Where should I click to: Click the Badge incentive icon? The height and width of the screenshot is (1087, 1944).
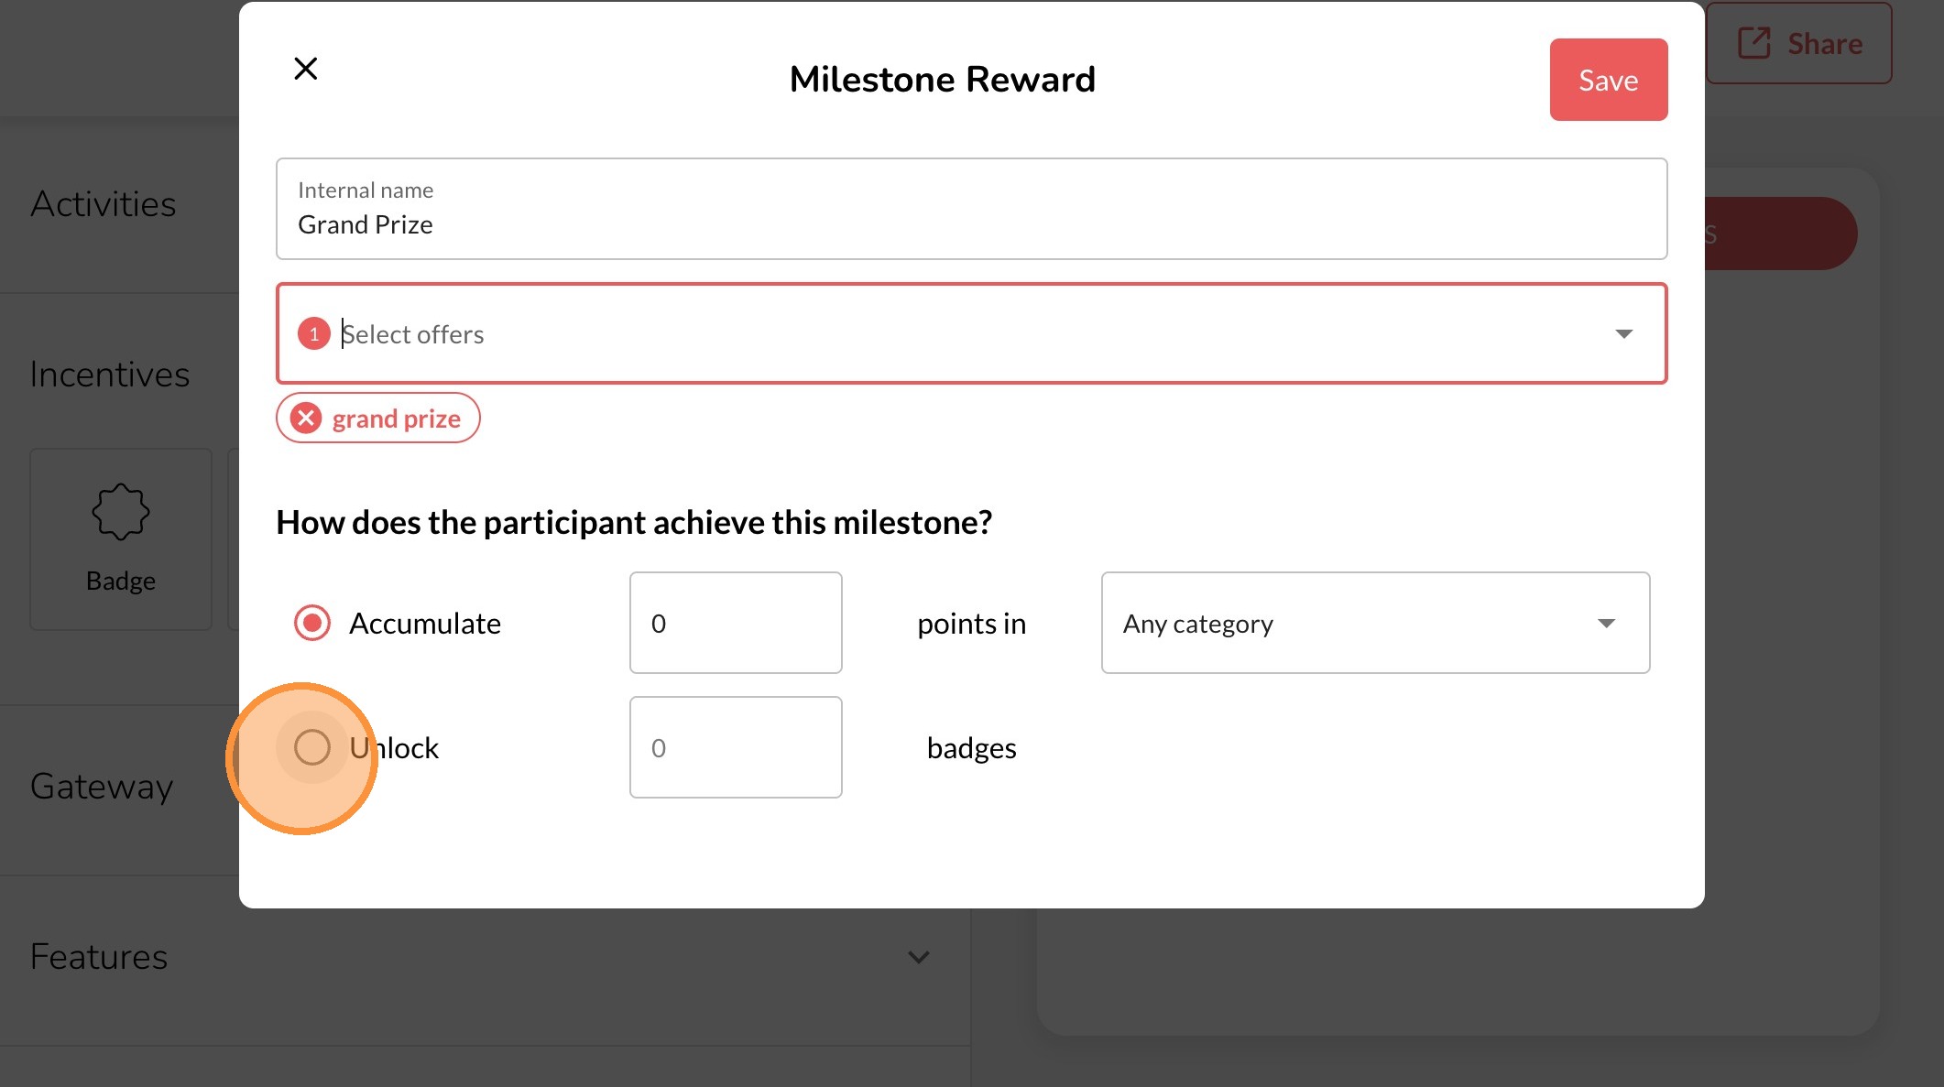[120, 511]
